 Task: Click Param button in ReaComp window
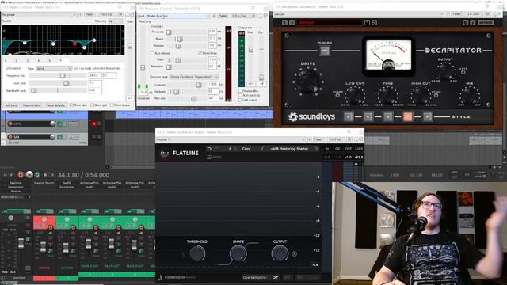point(223,16)
